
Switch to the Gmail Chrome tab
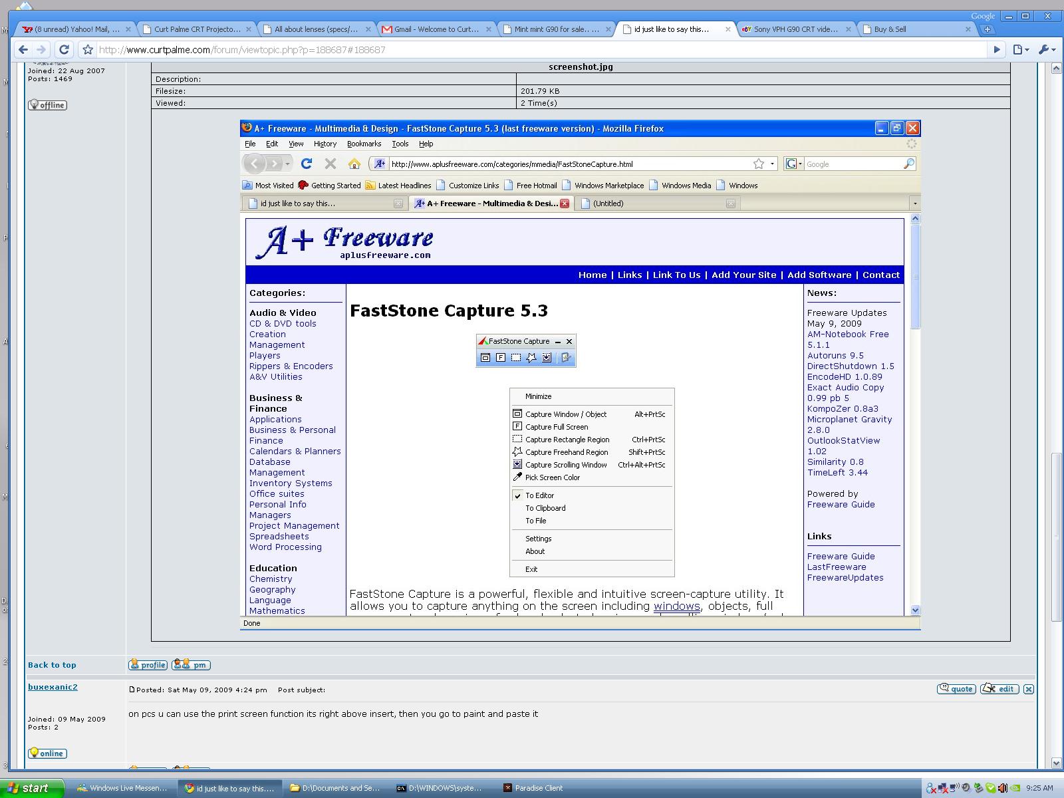coord(437,29)
